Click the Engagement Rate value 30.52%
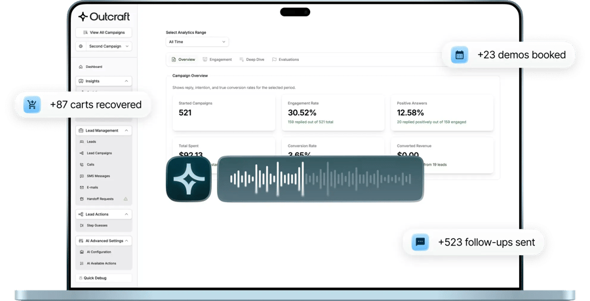The height and width of the screenshot is (301, 590). [x=302, y=113]
